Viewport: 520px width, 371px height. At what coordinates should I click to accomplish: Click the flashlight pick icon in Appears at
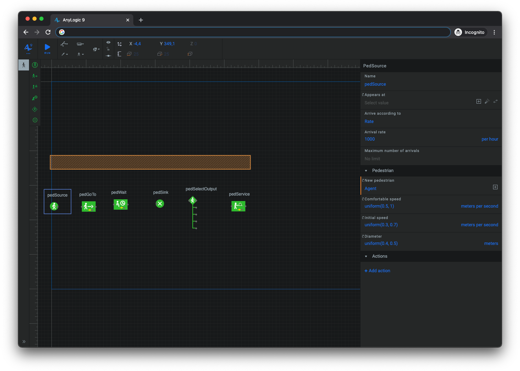coord(487,102)
